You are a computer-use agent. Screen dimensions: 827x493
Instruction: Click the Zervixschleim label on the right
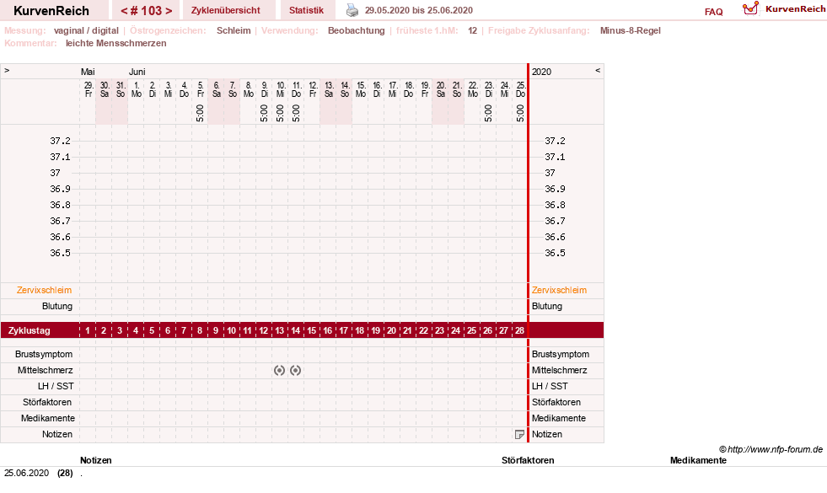pos(559,290)
